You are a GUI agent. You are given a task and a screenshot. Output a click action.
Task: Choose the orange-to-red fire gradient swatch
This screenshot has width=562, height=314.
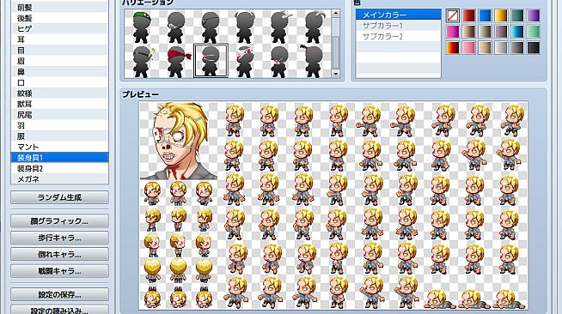453,48
